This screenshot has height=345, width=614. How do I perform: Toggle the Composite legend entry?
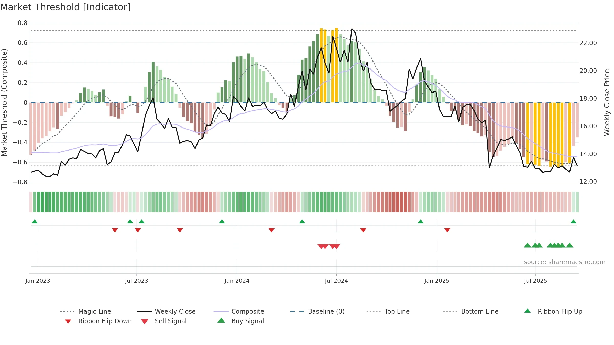(239, 311)
